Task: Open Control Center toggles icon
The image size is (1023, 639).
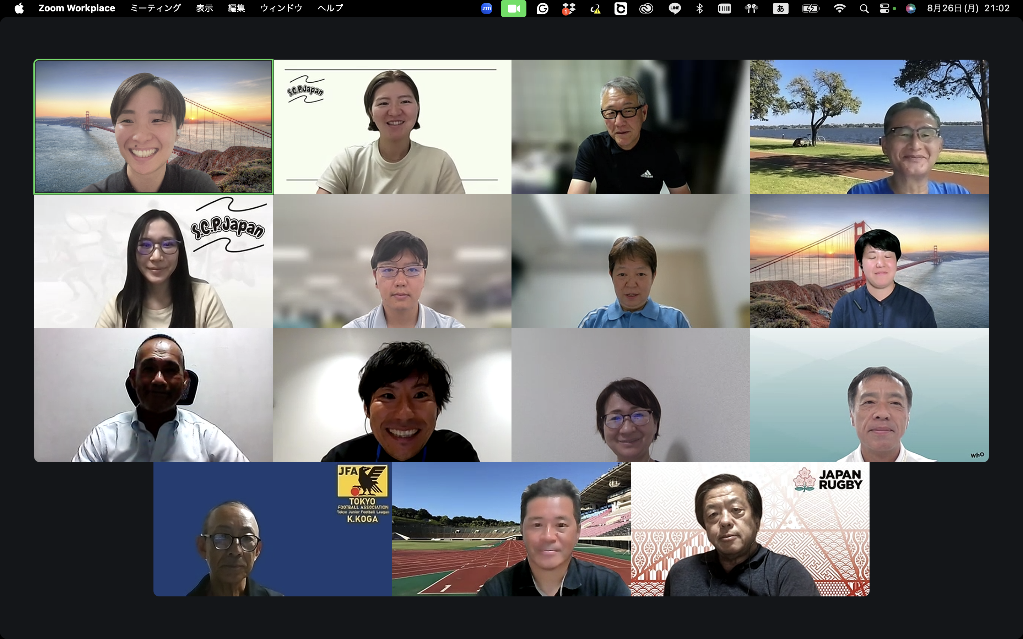Action: (x=884, y=9)
